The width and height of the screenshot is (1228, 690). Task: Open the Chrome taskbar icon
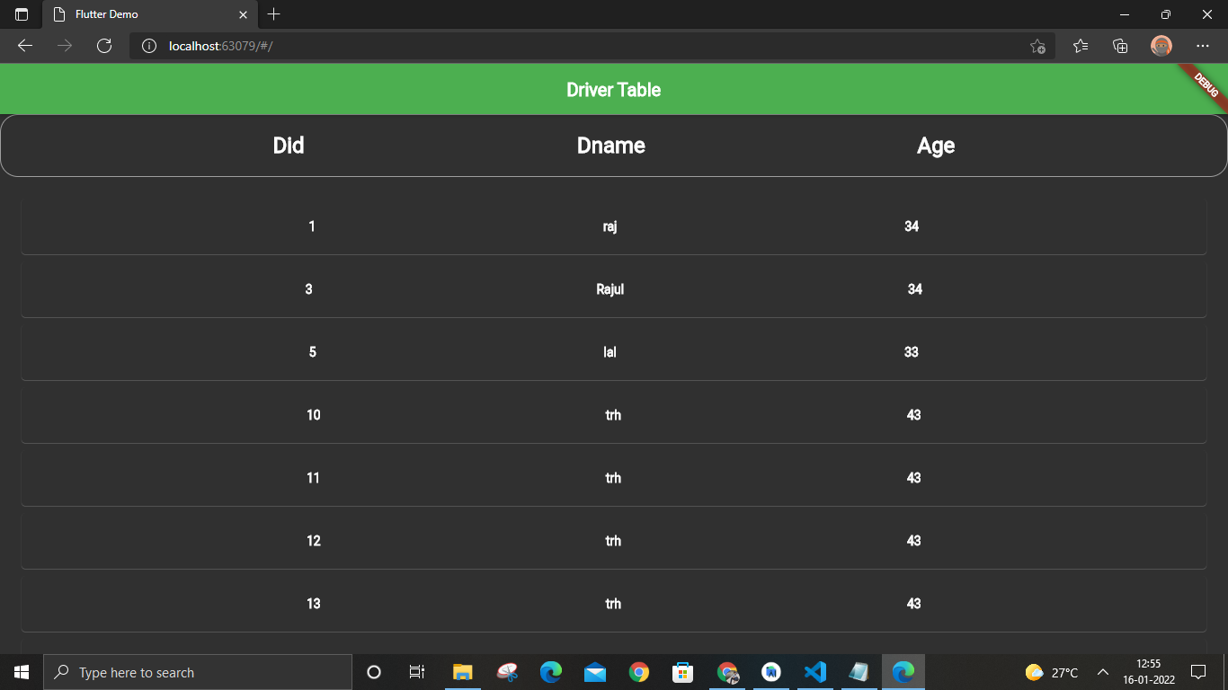[x=639, y=672]
